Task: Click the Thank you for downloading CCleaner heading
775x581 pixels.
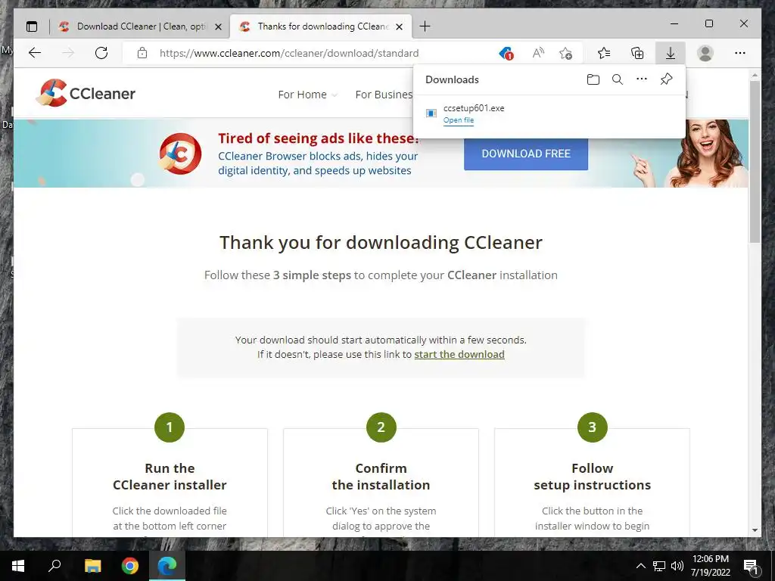Action: (x=381, y=243)
